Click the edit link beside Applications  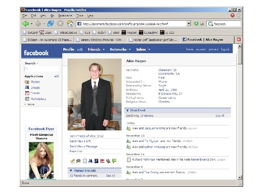tap(56, 76)
